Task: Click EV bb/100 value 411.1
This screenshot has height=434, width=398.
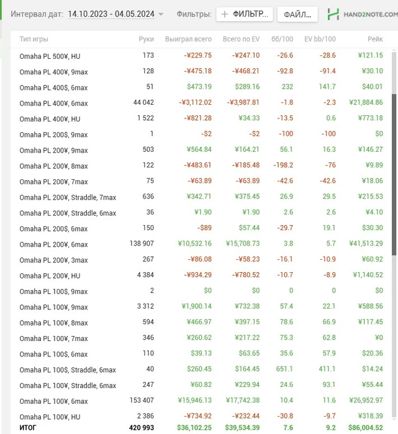Action: tap(327, 369)
